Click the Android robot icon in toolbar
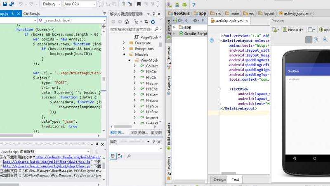Image resolution: width=330 pixels, height=186 pixels. coord(184,5)
